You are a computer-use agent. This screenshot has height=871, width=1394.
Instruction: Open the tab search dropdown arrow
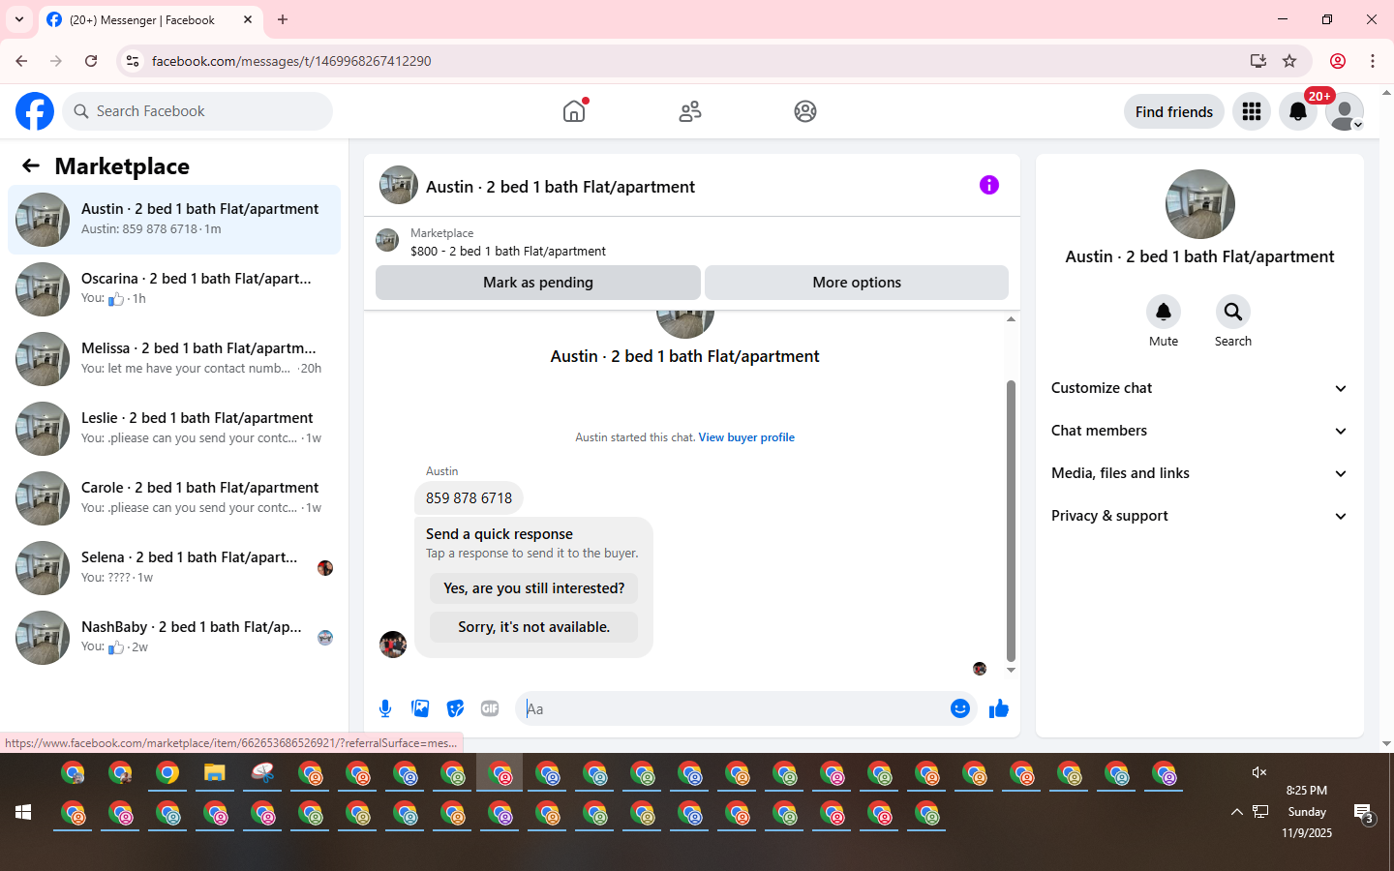pos(19,19)
